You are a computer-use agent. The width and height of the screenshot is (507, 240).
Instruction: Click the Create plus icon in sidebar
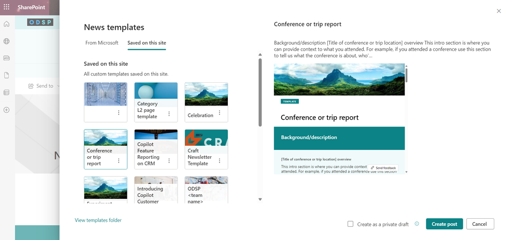pyautogui.click(x=7, y=110)
